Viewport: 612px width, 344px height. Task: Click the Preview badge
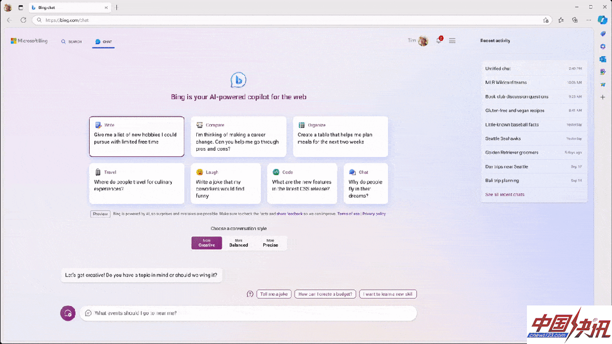tap(100, 214)
